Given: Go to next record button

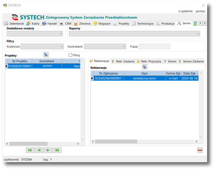Looking at the screenshot, I should coord(48,150).
